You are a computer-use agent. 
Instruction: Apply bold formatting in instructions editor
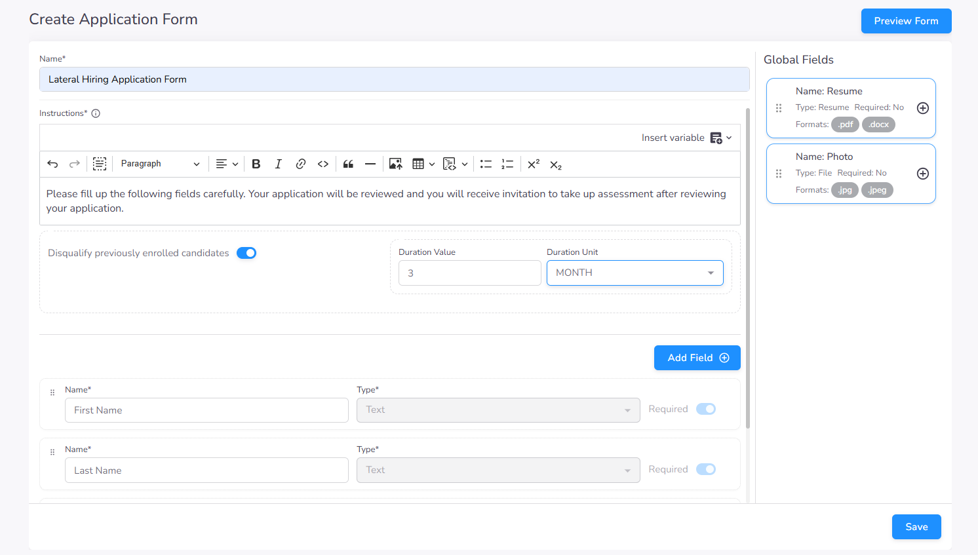click(x=256, y=164)
